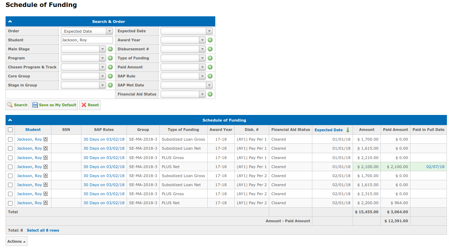Open the Paid Amount filter dropdown
Image resolution: width=449 pixels, height=249 pixels.
(183, 67)
